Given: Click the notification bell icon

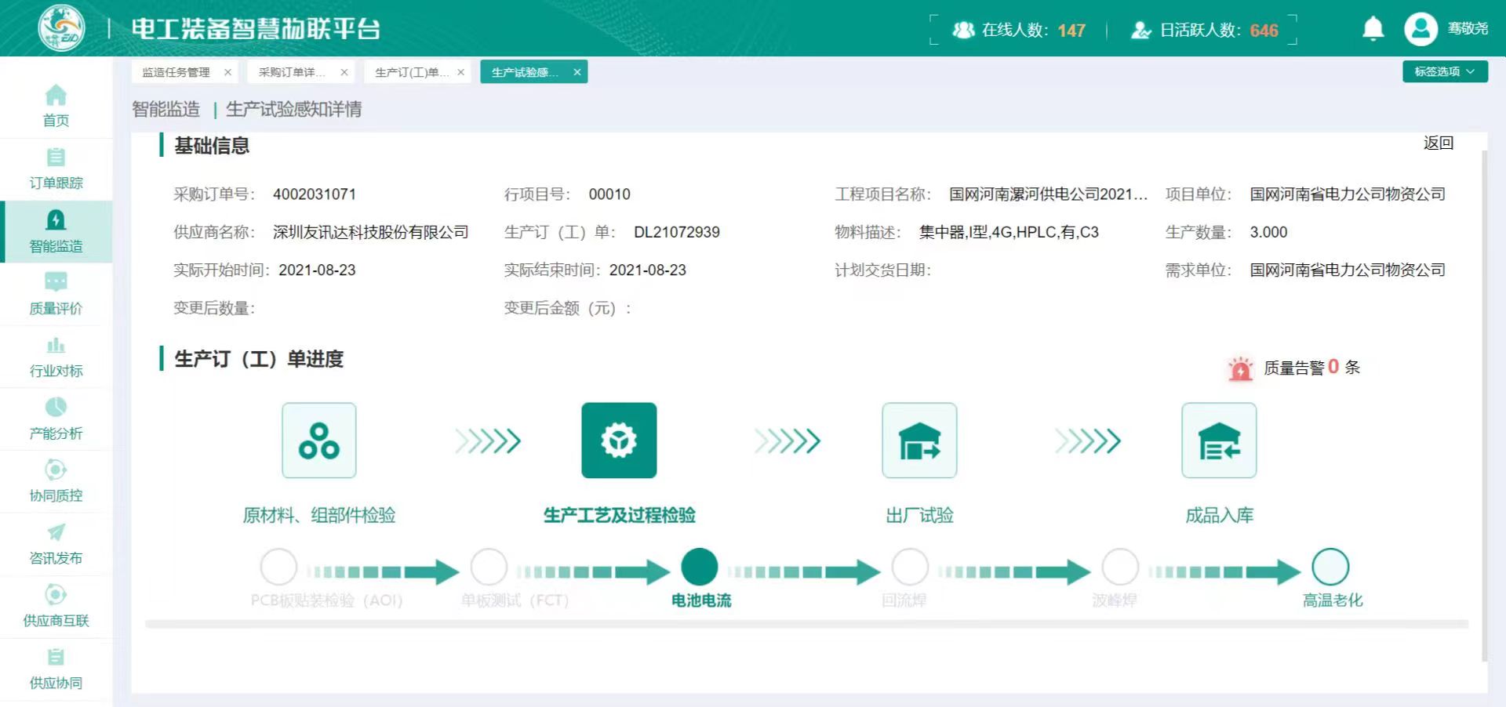Looking at the screenshot, I should point(1373,29).
